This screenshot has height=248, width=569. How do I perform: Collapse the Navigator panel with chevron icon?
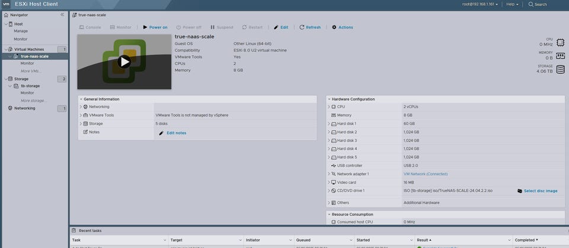tap(62, 14)
